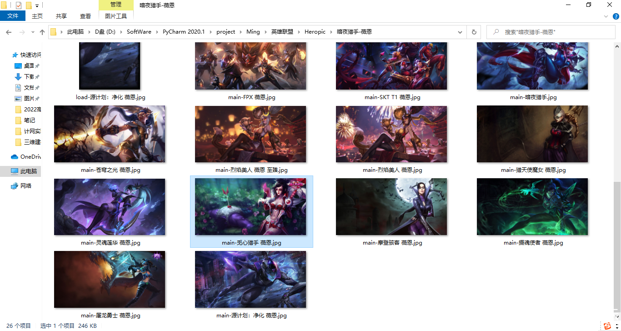Open the address bar history dropdown
This screenshot has width=621, height=331.
click(x=460, y=32)
